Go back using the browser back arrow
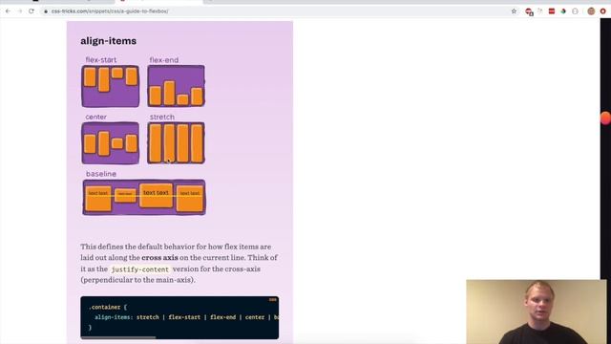611x344 pixels. tap(8, 11)
